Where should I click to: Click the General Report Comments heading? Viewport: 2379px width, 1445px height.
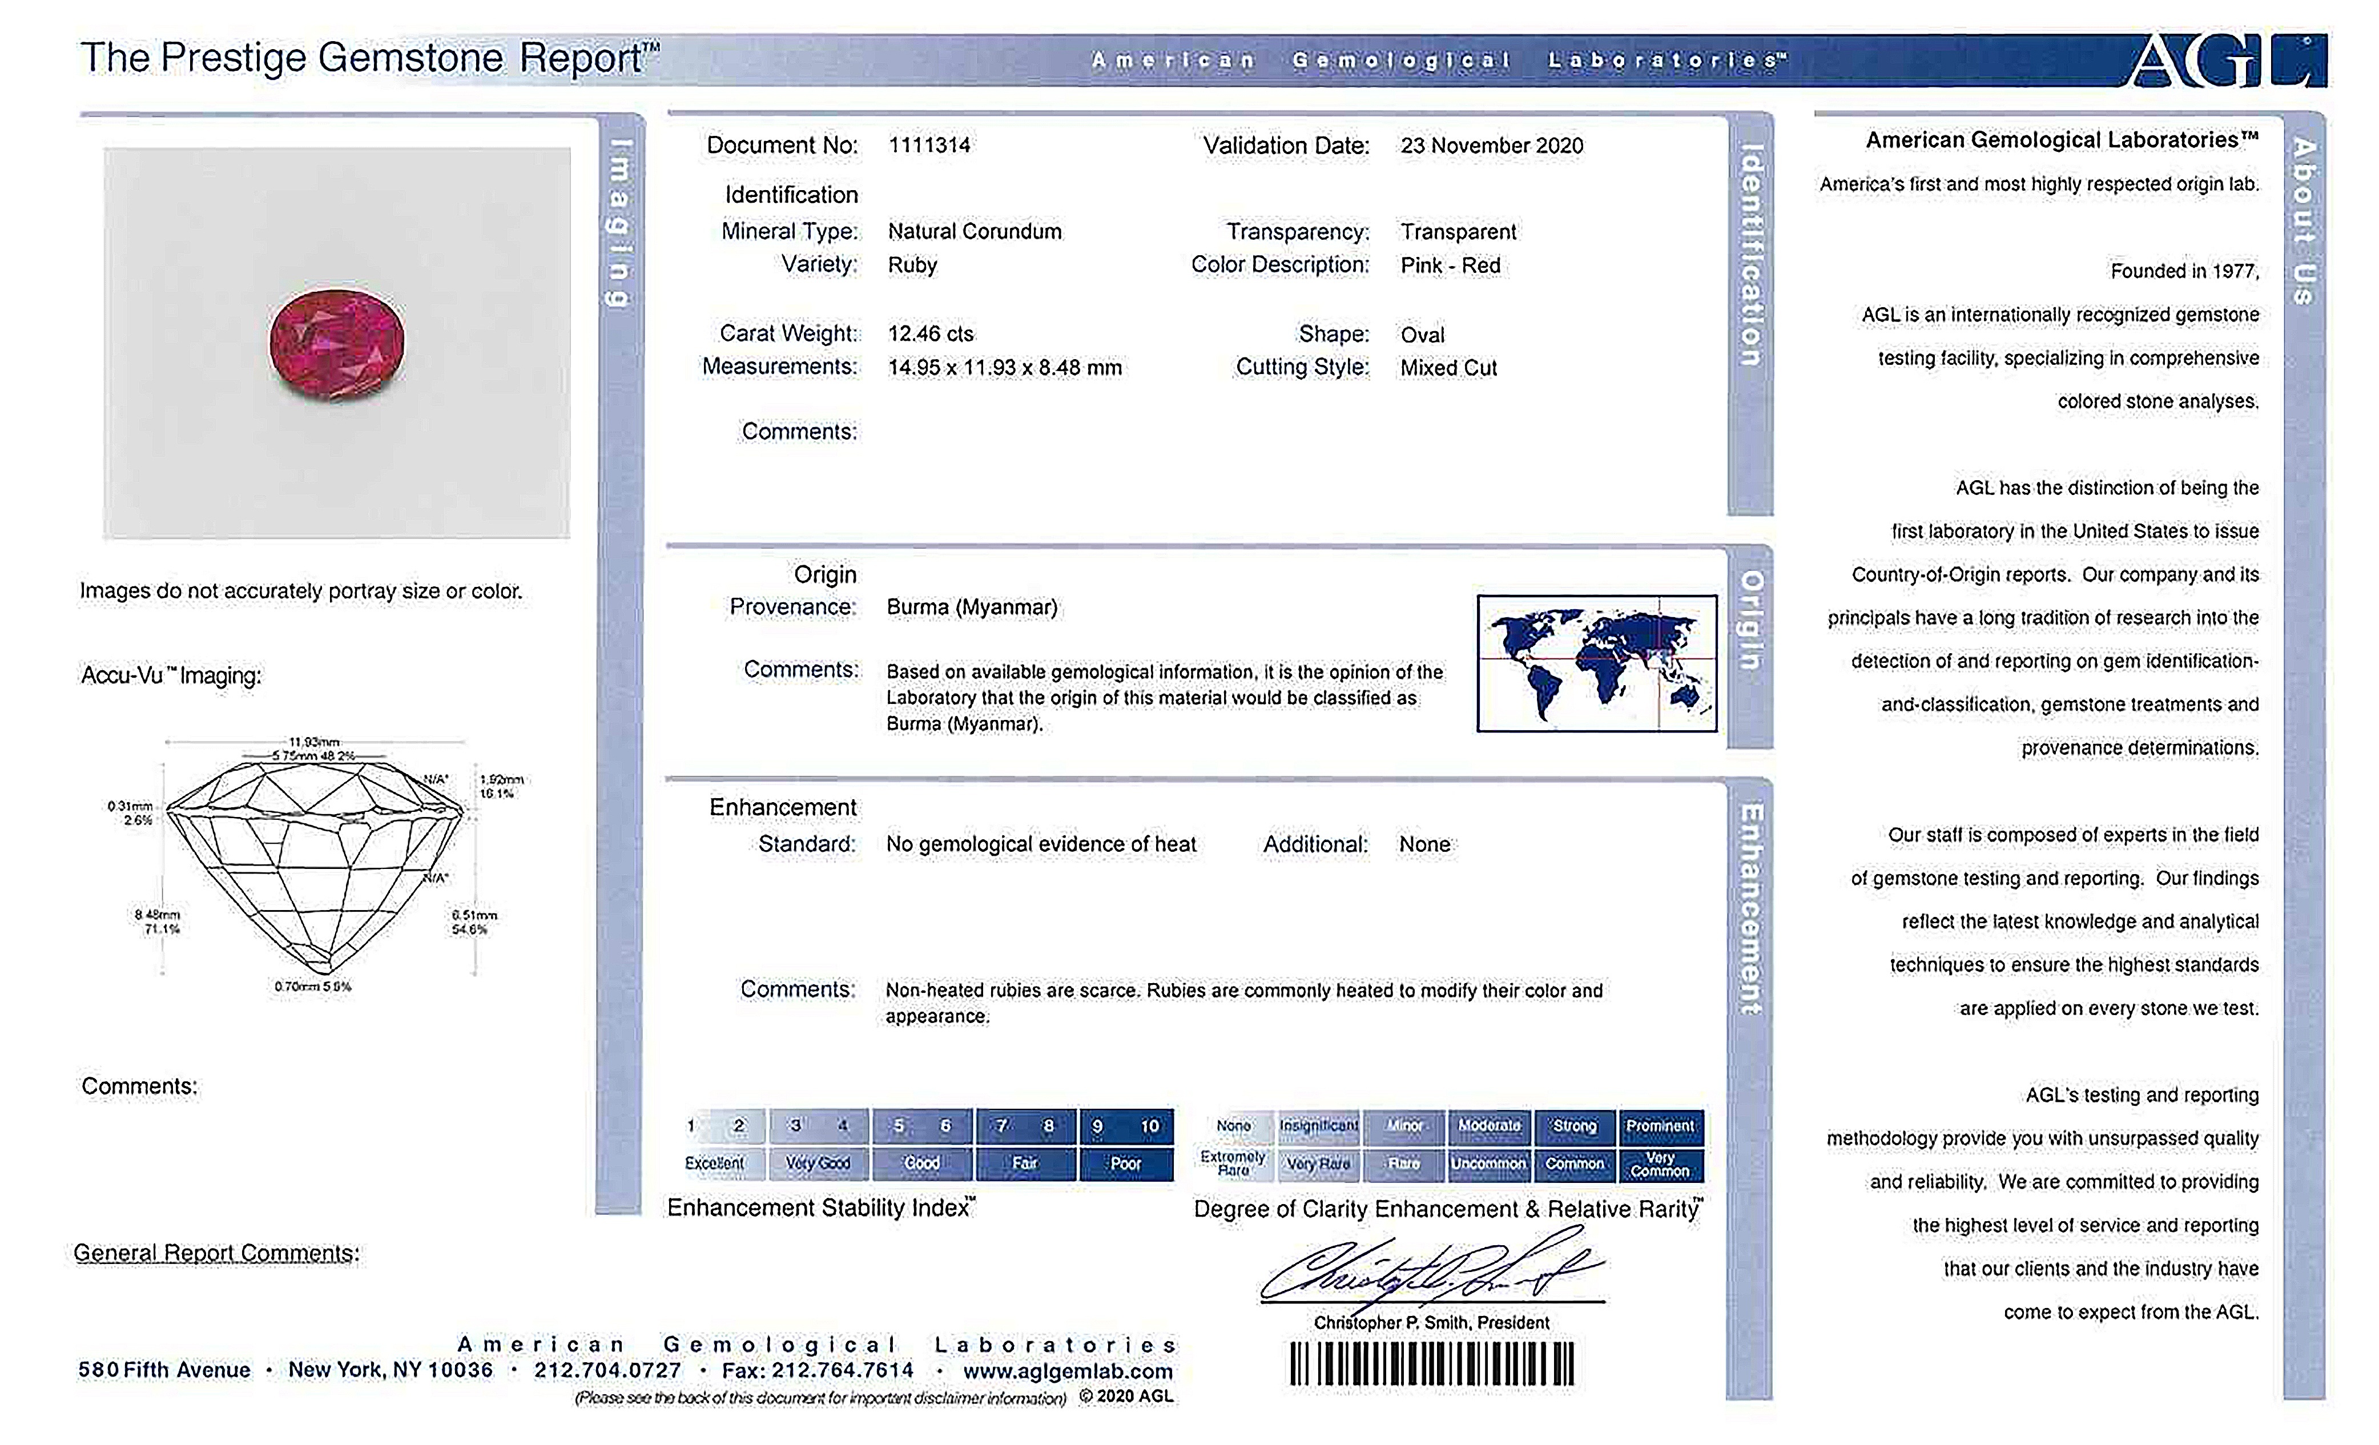[216, 1253]
